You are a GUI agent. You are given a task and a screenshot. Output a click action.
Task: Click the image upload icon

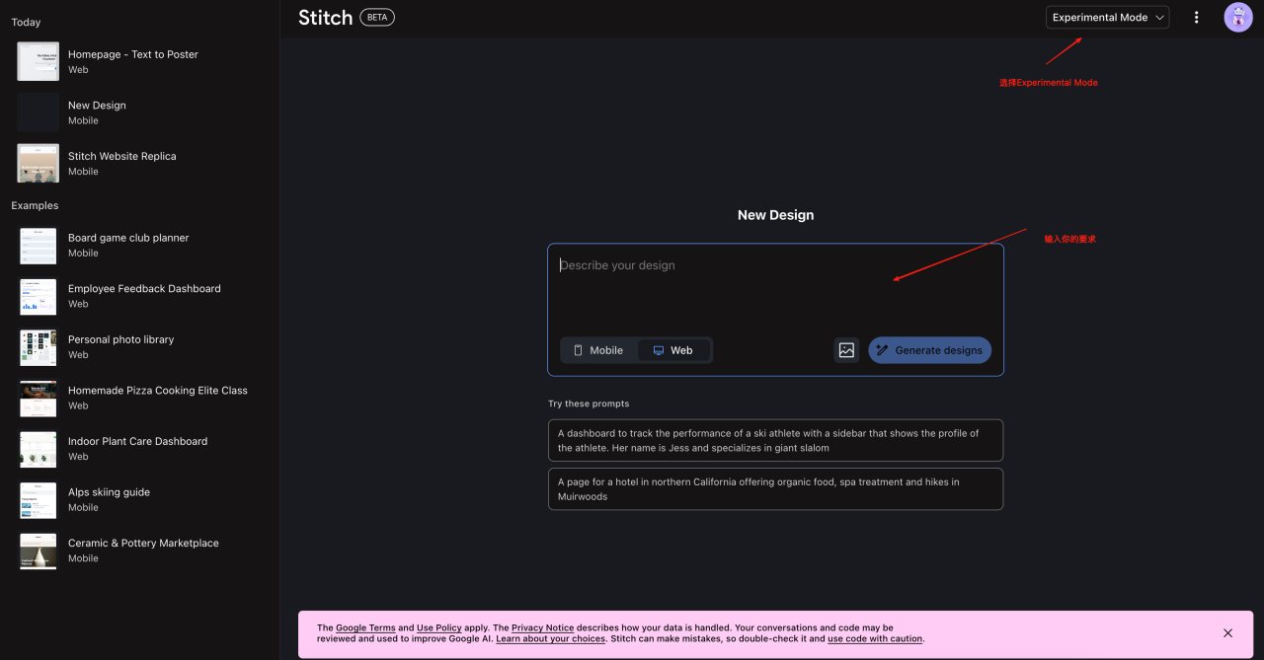pos(846,350)
